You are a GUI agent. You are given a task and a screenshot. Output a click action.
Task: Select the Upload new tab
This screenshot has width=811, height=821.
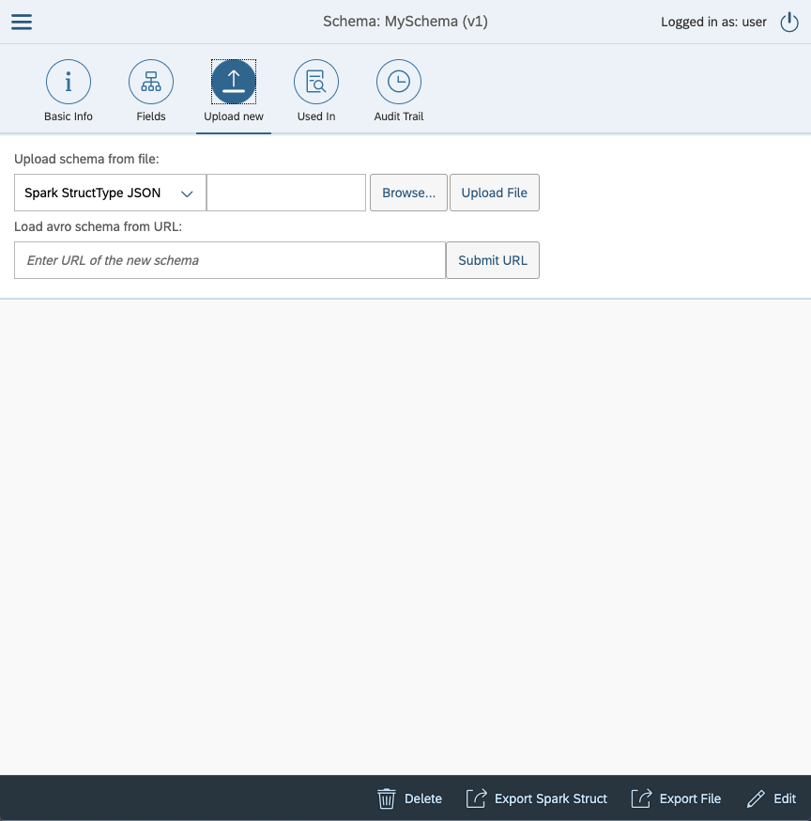click(x=234, y=91)
